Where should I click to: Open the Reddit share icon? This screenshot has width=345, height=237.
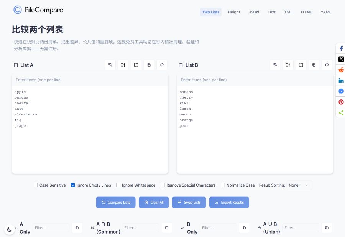[x=341, y=70]
